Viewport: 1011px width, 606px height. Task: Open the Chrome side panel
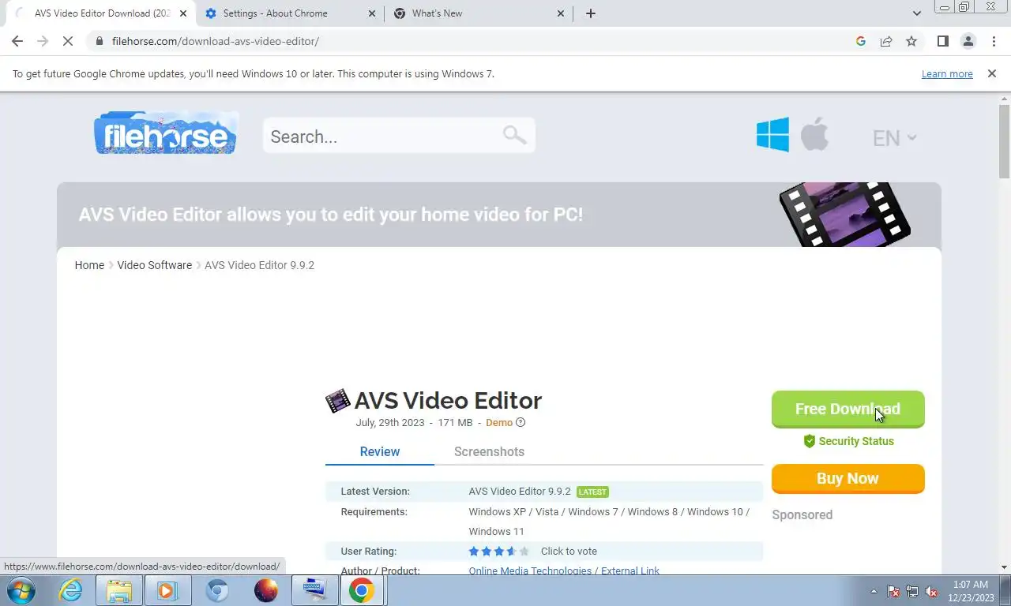[x=942, y=41]
